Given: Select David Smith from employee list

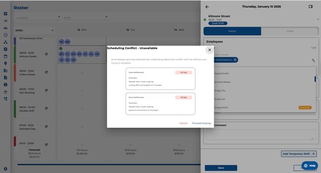Looking at the screenshot, I should 222,74.
